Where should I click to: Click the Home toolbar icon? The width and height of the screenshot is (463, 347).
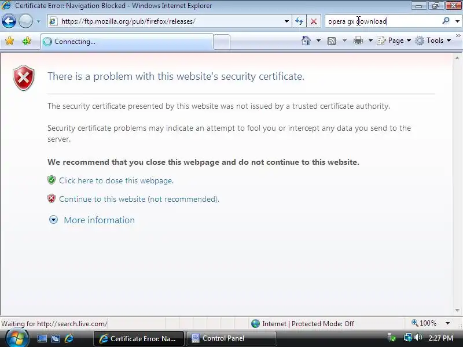point(306,40)
